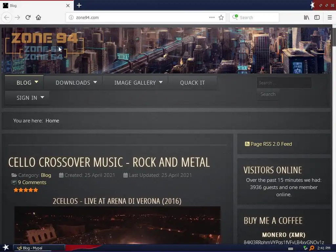This screenshot has height=252, width=336.
Task: Click the five-star rating
Action: point(26,190)
